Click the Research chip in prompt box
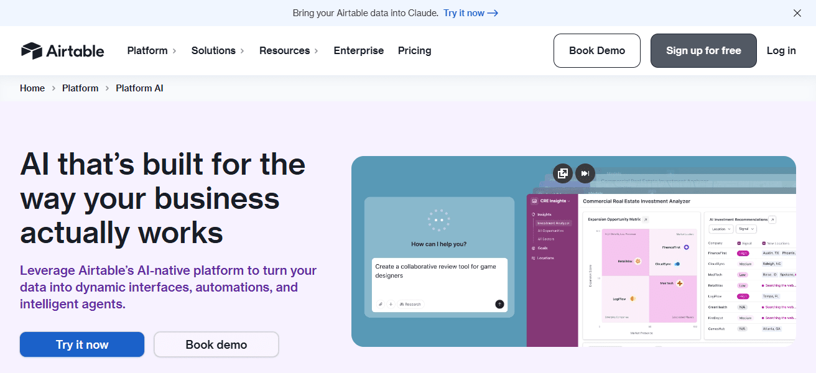 click(410, 304)
